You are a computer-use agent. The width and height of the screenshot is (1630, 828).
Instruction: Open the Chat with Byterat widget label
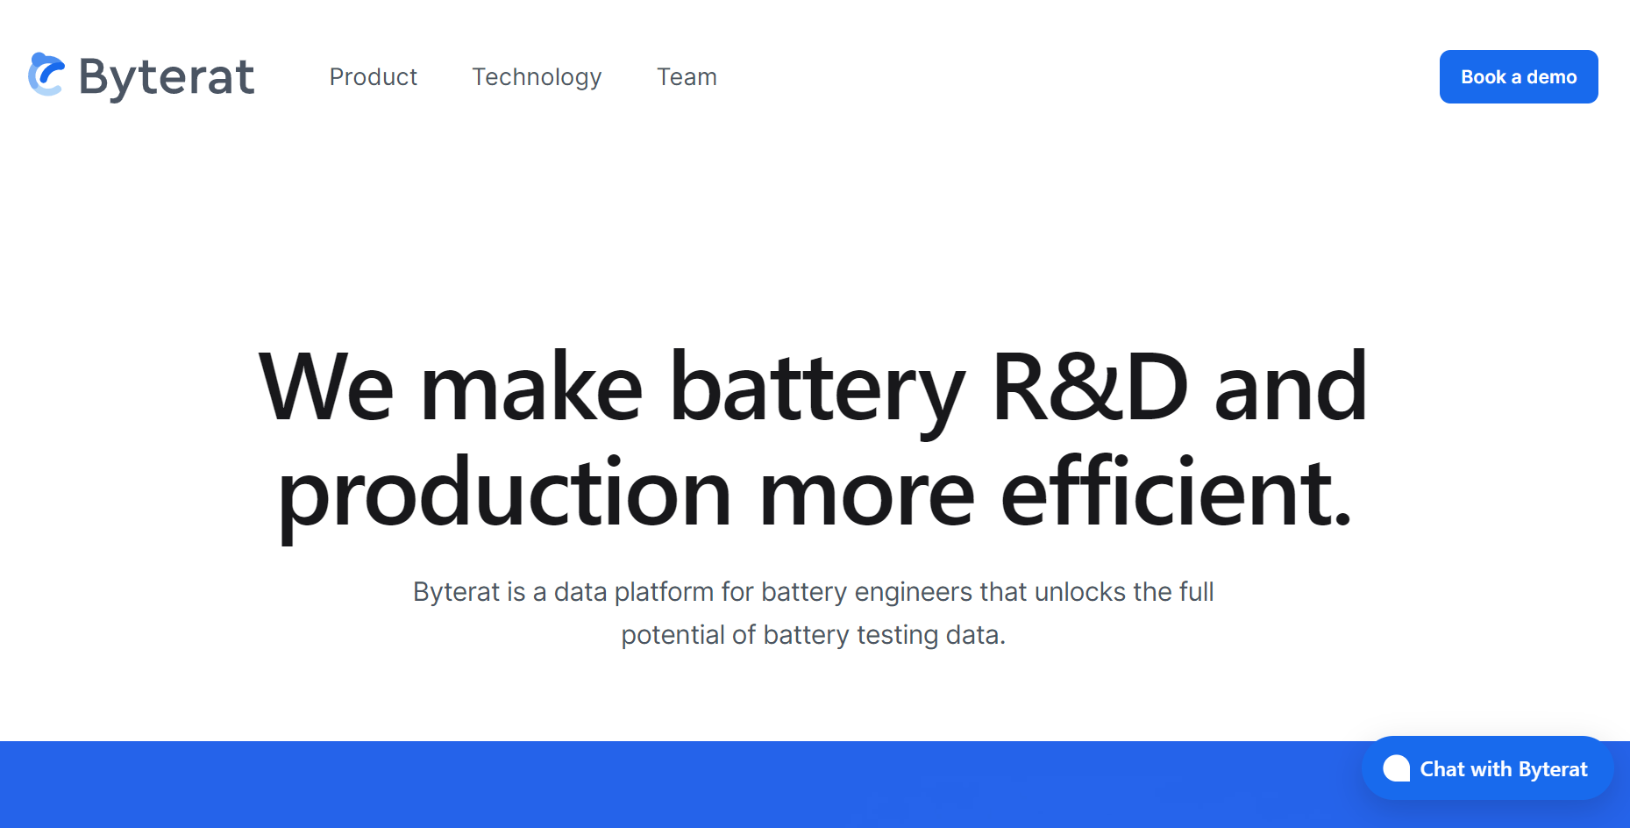click(1503, 769)
